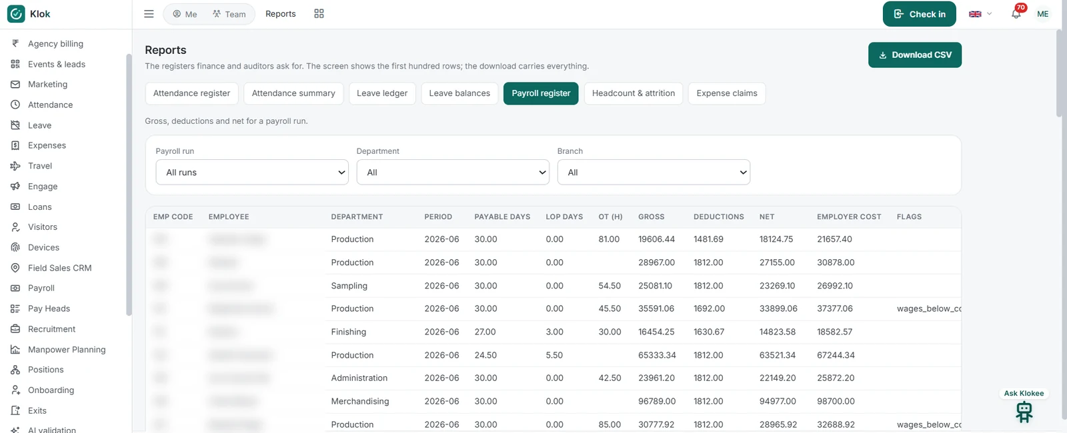This screenshot has height=433, width=1067.
Task: Click the main page vertical scrollbar
Action: [x=1060, y=73]
